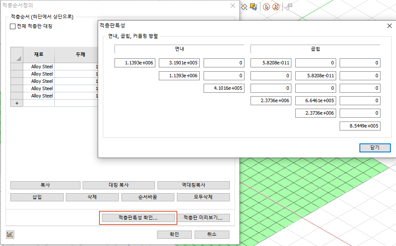Viewport: 396px width, 246px height.
Task: Click 굽힘 first-row field 5.8208e-011
Action: click(271, 63)
